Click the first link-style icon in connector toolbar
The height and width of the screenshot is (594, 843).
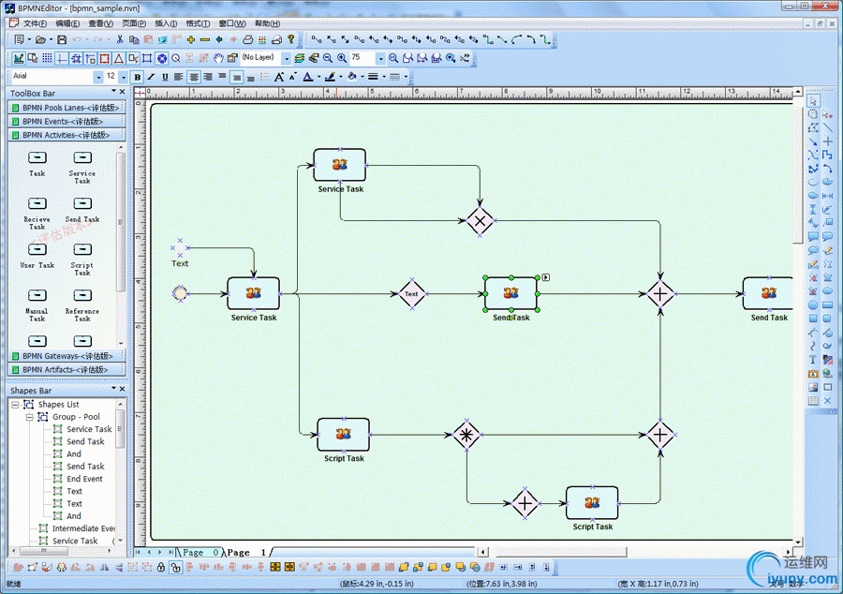click(x=317, y=39)
